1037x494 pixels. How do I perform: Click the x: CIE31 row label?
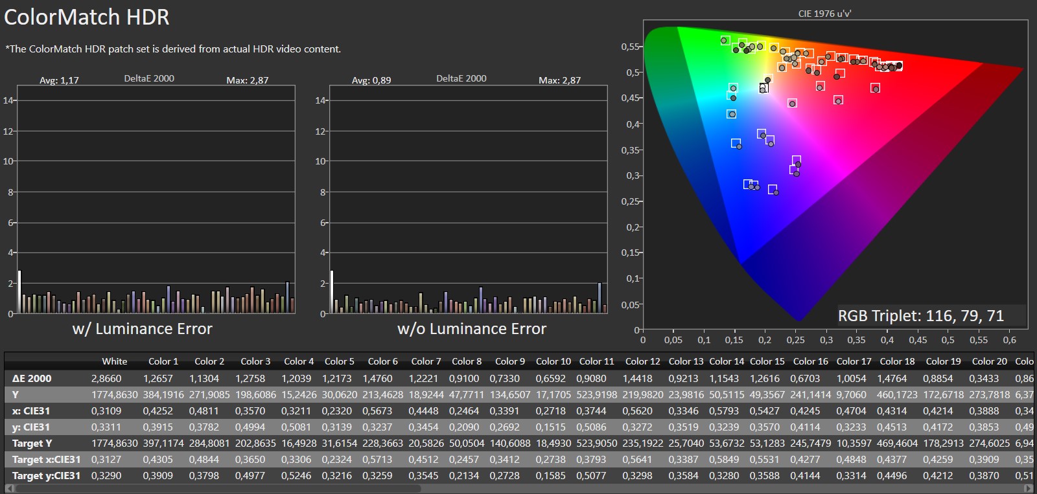30,410
